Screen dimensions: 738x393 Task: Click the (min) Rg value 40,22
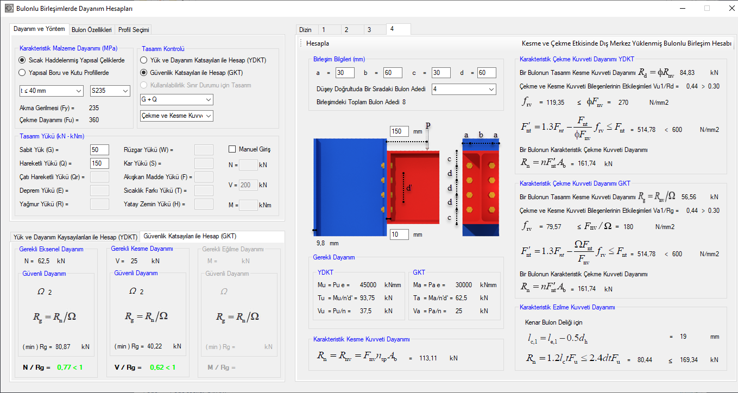(156, 346)
